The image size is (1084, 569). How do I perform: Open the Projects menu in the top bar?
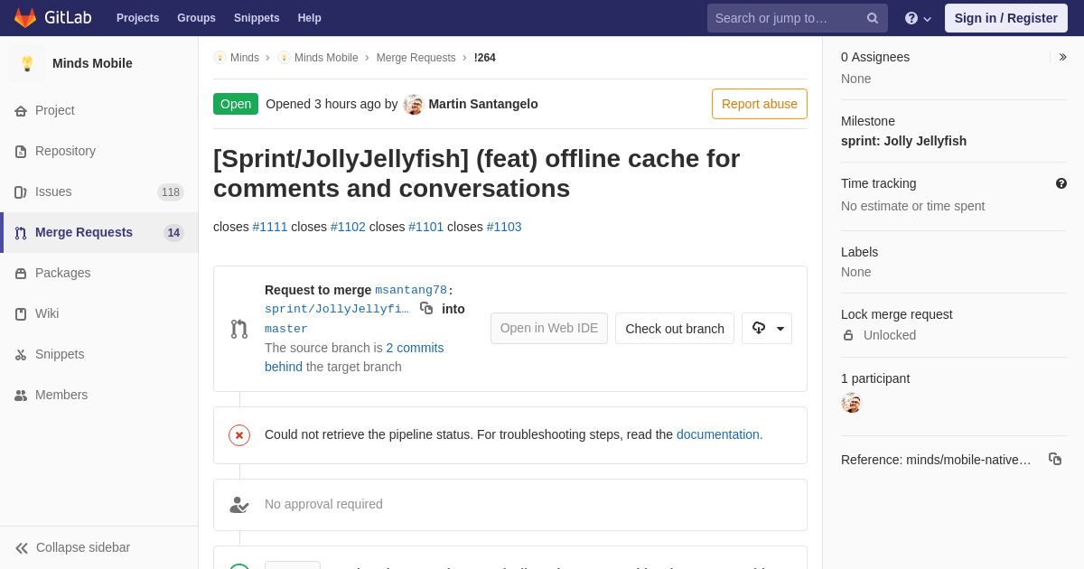click(x=137, y=18)
